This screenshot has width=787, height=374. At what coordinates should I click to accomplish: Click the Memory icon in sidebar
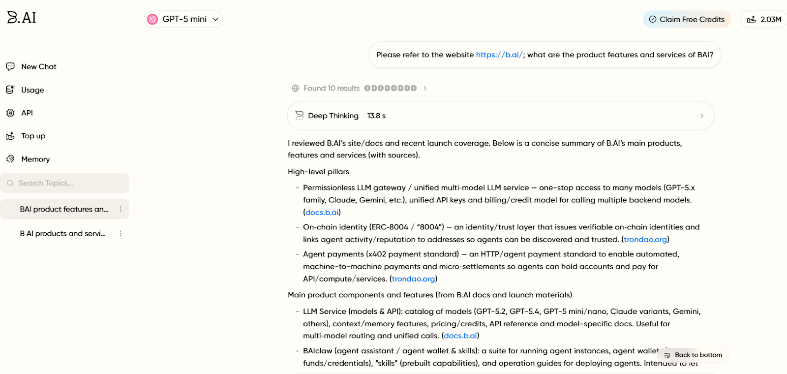coord(10,159)
